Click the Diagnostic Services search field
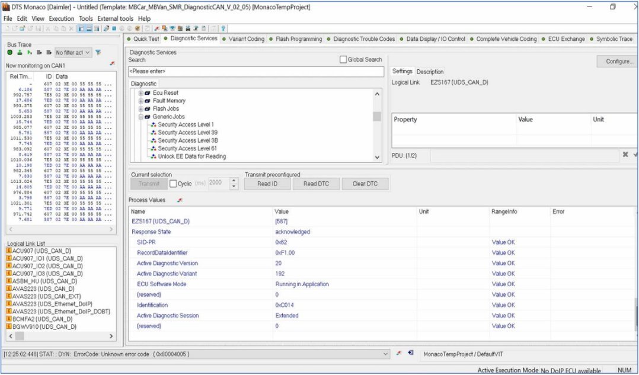This screenshot has height=375, width=639. tap(256, 72)
